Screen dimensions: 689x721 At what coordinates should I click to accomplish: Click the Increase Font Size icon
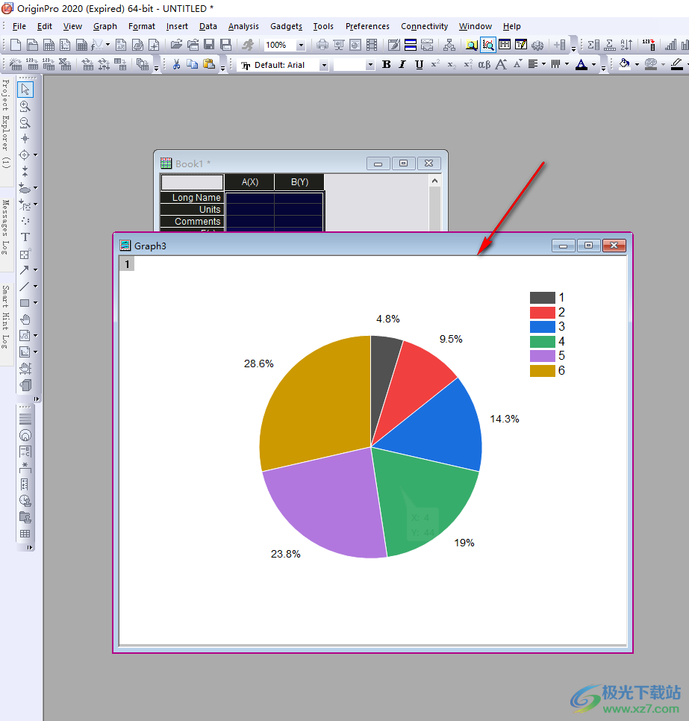502,64
